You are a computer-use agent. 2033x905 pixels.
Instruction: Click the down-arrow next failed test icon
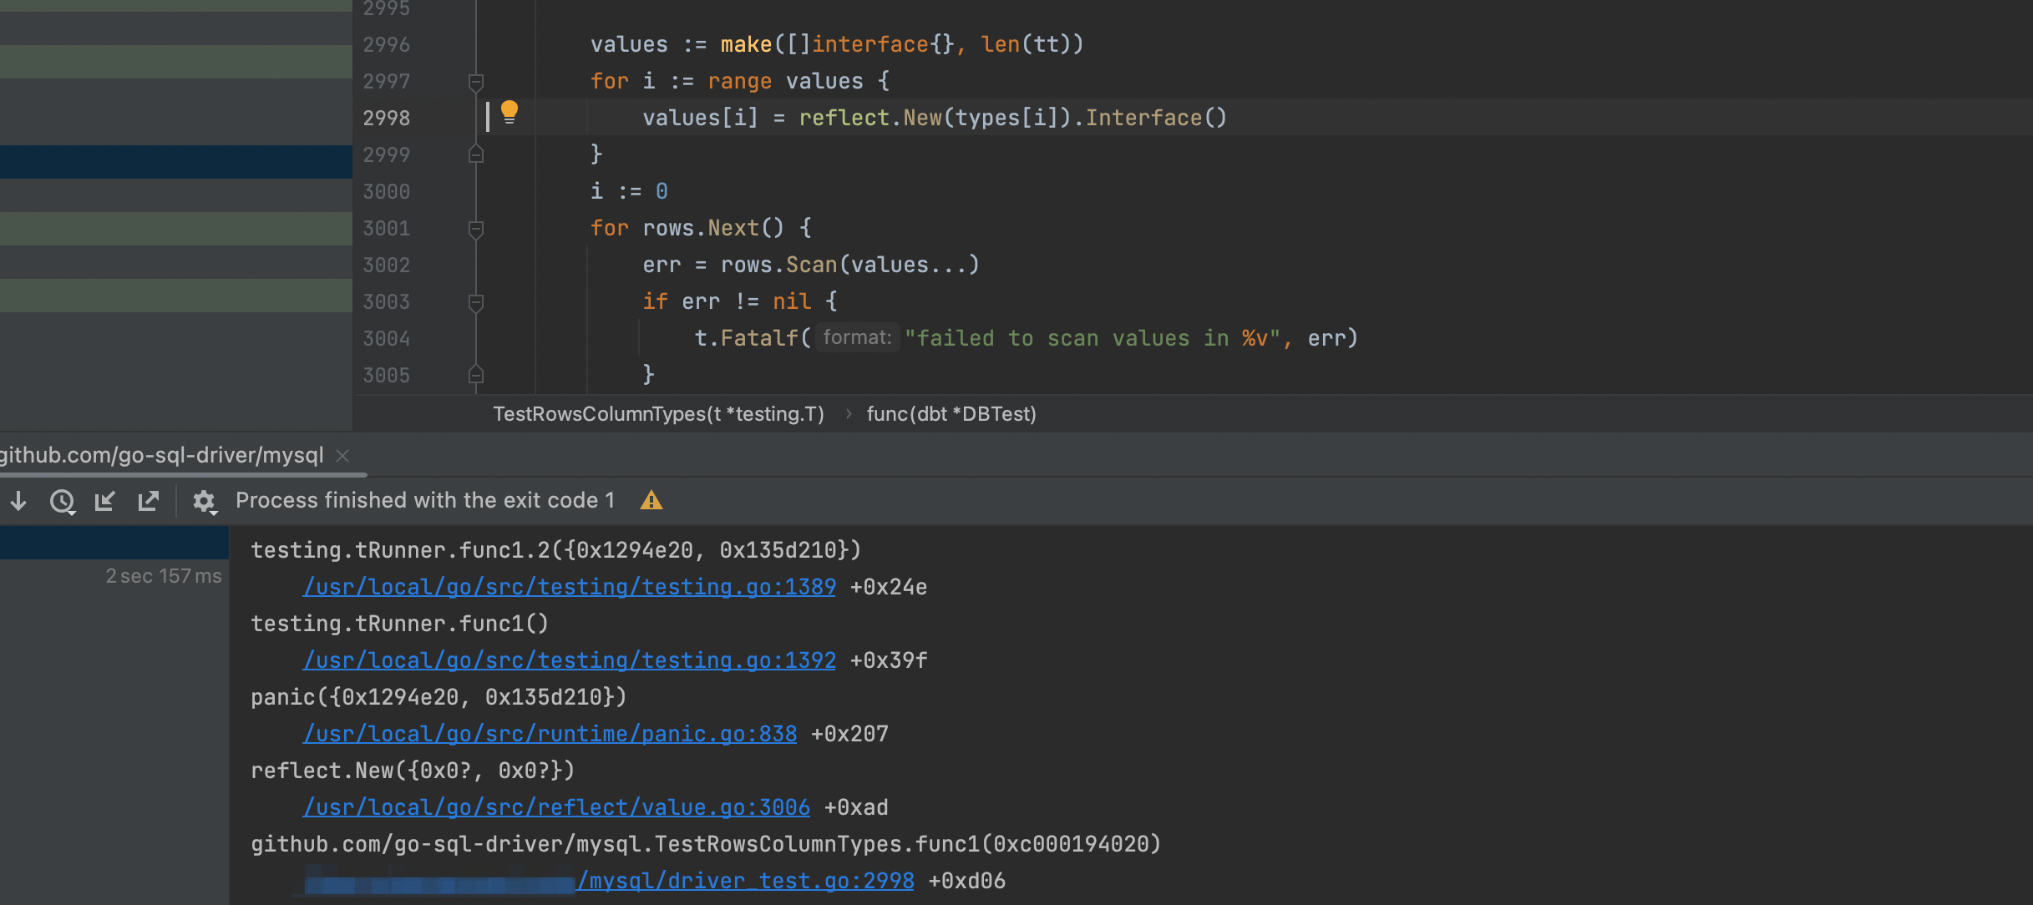[x=18, y=501]
